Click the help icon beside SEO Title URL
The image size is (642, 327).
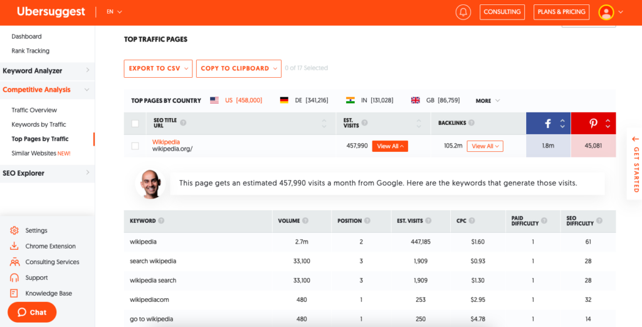pos(183,122)
